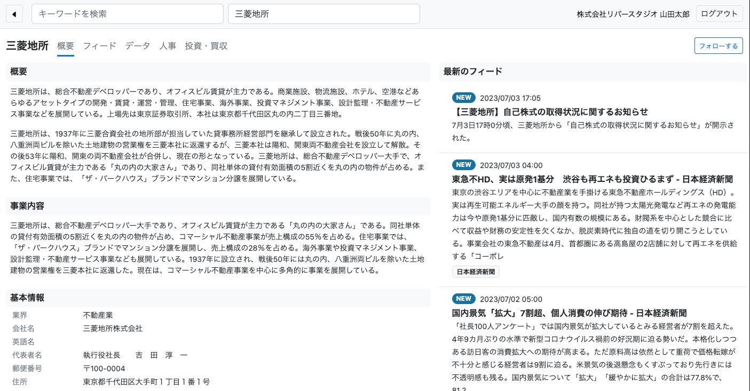Viewport: 750px width, 391px height.
Task: Click the timestamp 2023/07/03 17:05
Action: point(510,98)
